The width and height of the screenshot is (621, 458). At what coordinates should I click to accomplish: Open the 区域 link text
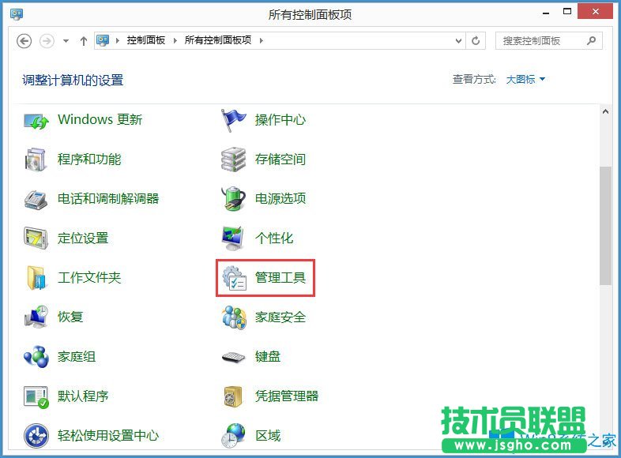click(x=268, y=436)
